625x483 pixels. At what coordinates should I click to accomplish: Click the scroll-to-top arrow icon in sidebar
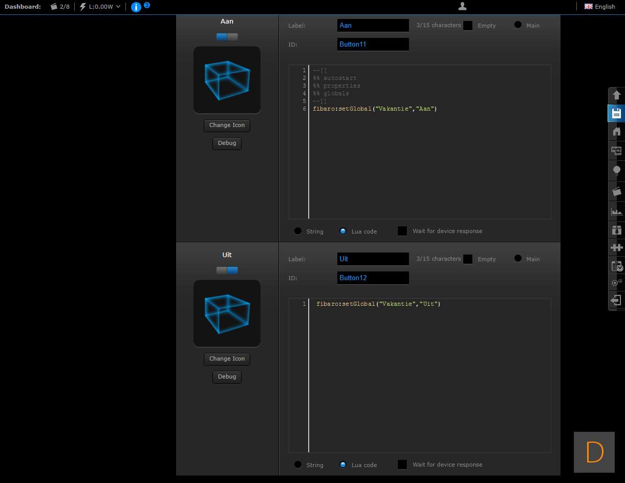616,95
